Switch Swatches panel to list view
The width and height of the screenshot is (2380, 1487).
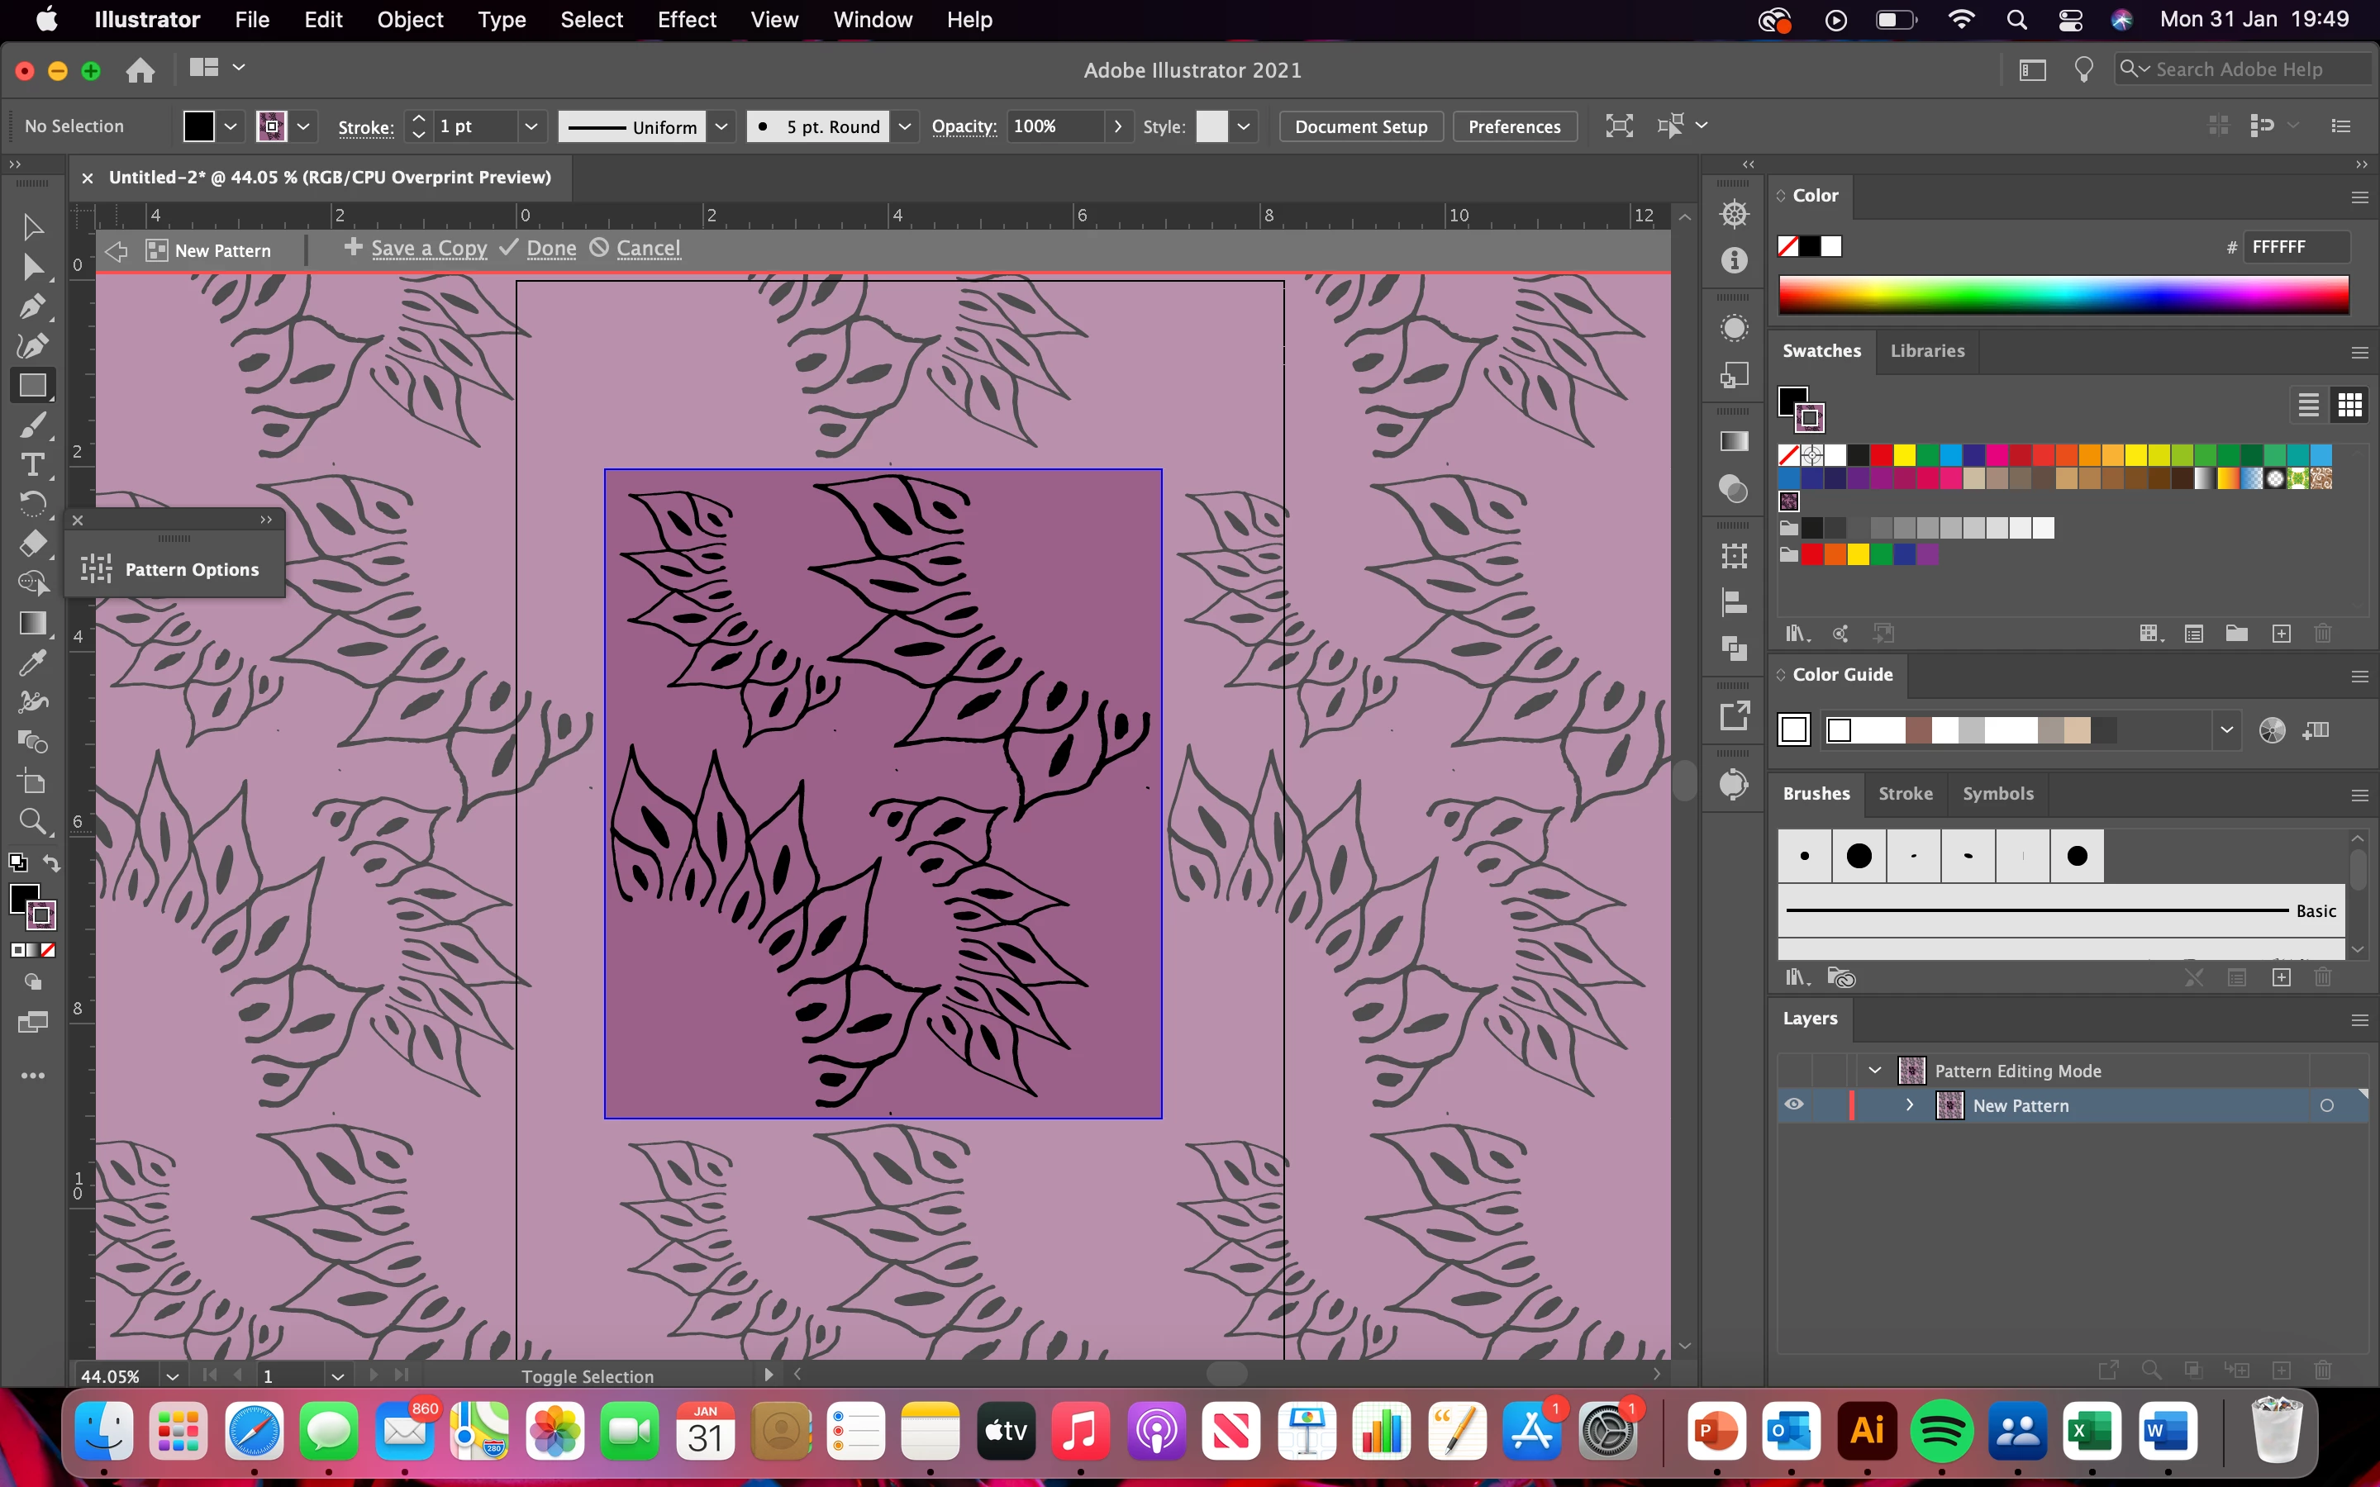click(2308, 404)
